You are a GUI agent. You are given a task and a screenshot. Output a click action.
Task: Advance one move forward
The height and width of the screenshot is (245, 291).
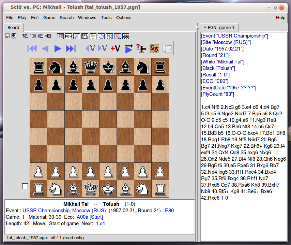click(x=58, y=48)
